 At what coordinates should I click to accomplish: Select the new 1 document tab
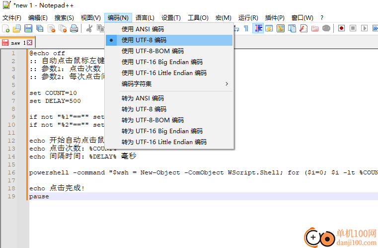tap(17, 43)
